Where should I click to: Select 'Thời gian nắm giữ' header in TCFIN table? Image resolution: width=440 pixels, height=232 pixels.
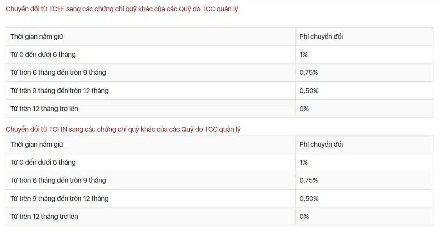37,144
